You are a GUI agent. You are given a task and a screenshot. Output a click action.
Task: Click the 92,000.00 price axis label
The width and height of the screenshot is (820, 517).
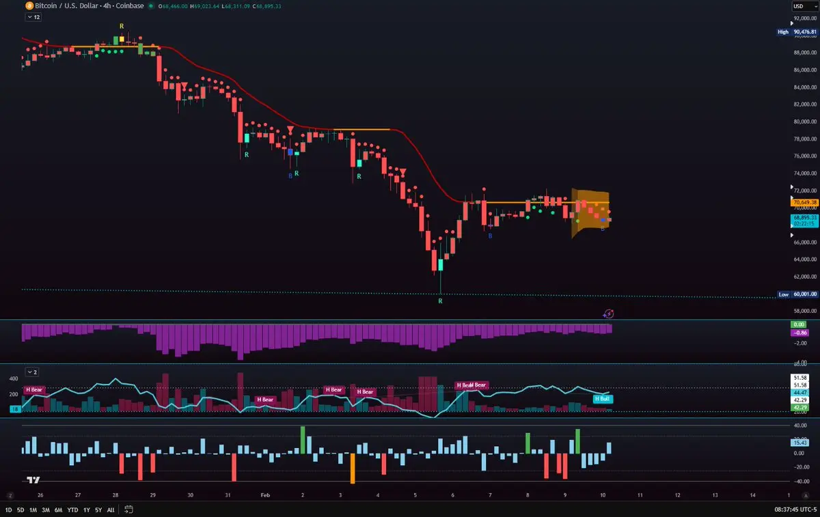tap(804, 18)
